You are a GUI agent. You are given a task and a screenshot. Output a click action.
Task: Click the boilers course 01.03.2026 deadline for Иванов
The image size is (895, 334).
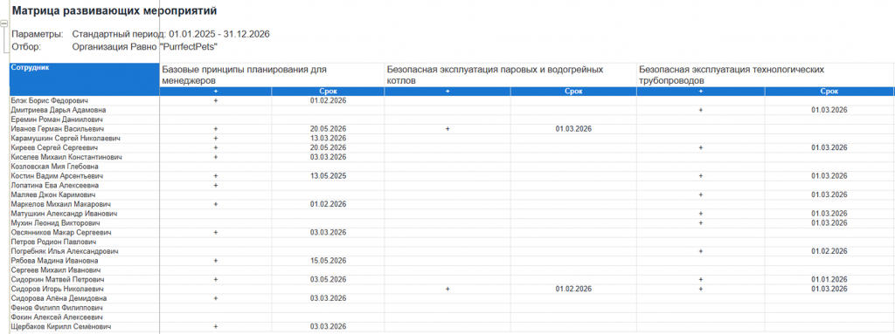573,129
